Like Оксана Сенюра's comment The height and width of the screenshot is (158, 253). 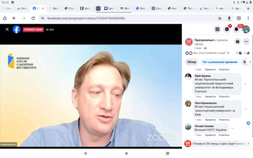coord(210,135)
